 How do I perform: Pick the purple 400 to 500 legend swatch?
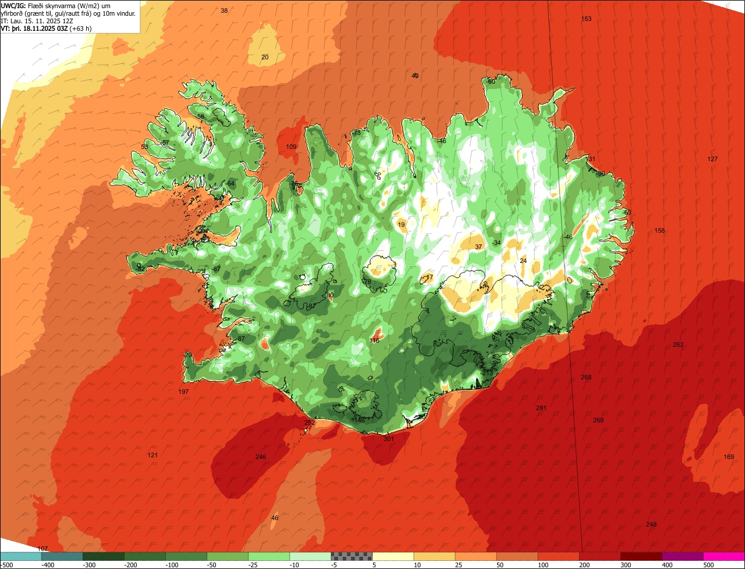(x=682, y=556)
